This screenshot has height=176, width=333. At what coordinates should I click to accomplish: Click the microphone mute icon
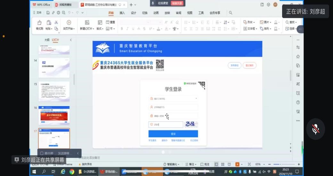pos(315,129)
